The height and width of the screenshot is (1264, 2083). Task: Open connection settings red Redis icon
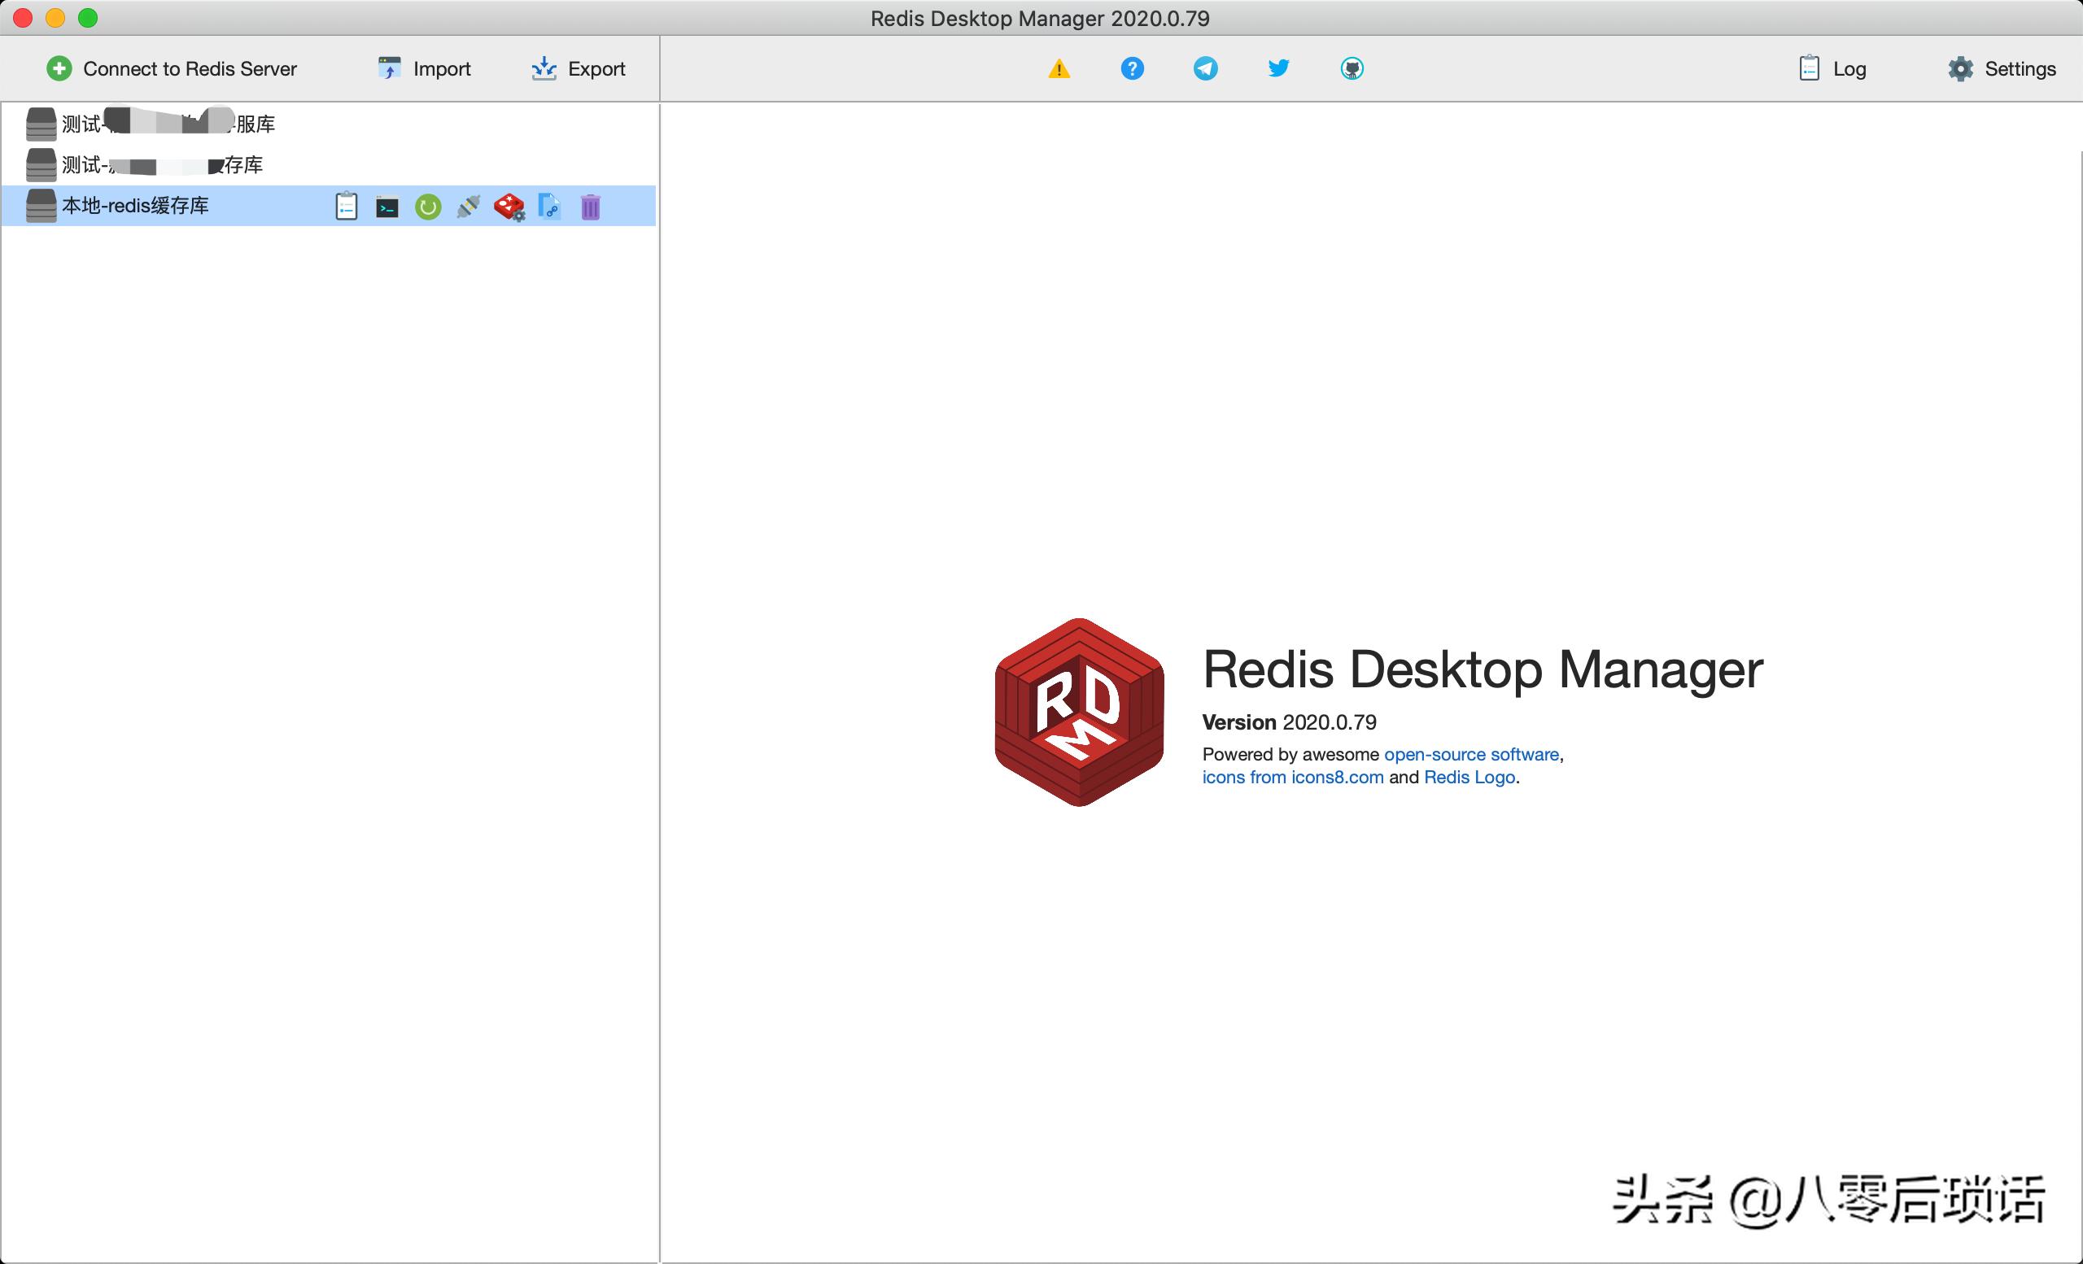coord(509,207)
